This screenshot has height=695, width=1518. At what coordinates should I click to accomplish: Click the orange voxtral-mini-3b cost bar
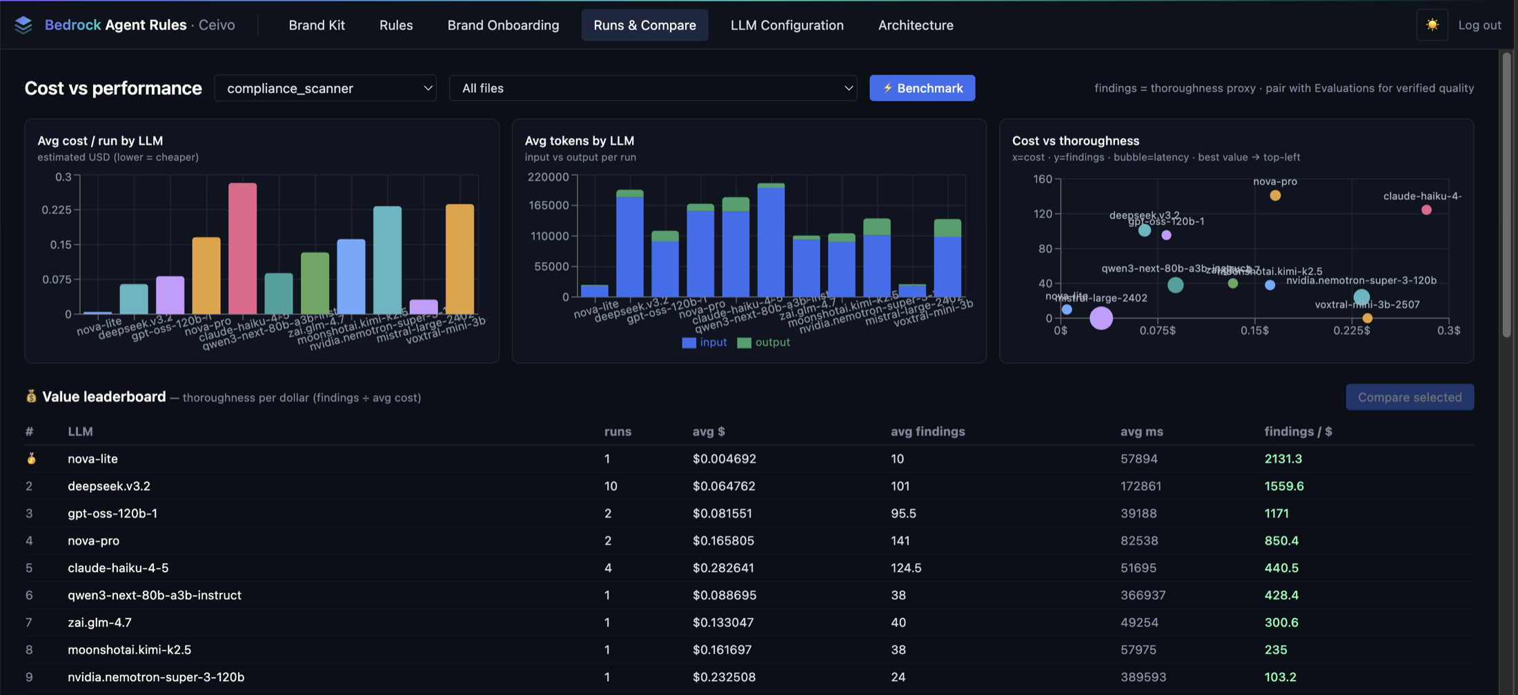[x=460, y=259]
